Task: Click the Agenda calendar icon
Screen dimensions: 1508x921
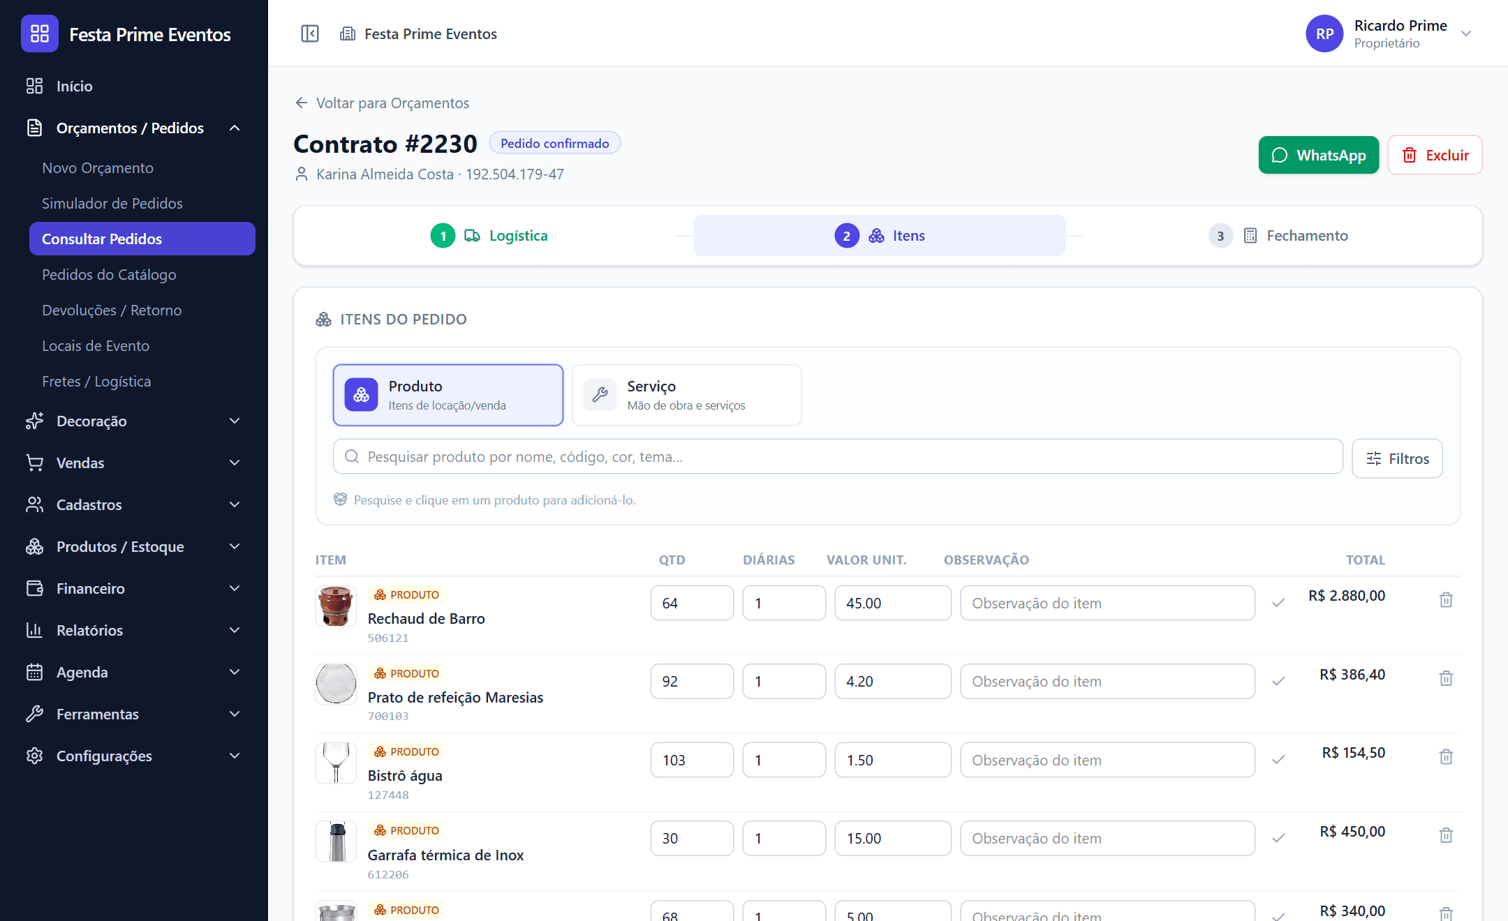Action: pyautogui.click(x=34, y=672)
